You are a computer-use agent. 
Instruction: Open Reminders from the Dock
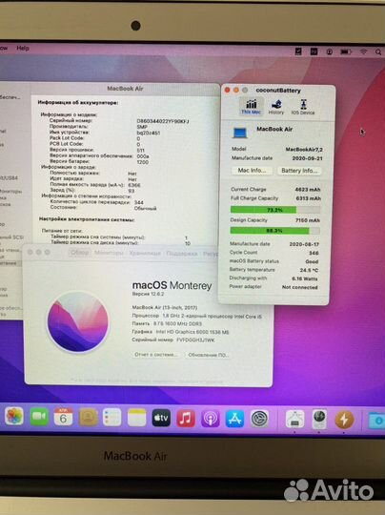pyautogui.click(x=112, y=418)
